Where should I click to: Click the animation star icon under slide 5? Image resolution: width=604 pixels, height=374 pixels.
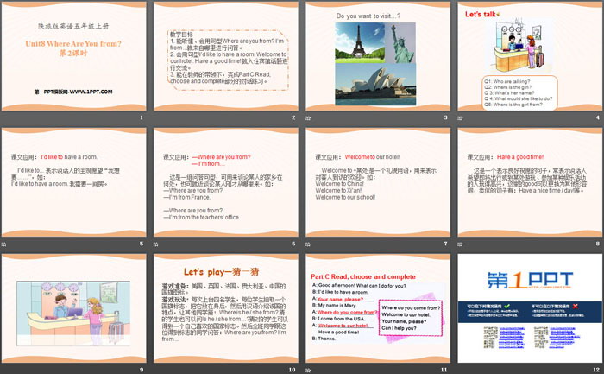[x=3, y=244]
